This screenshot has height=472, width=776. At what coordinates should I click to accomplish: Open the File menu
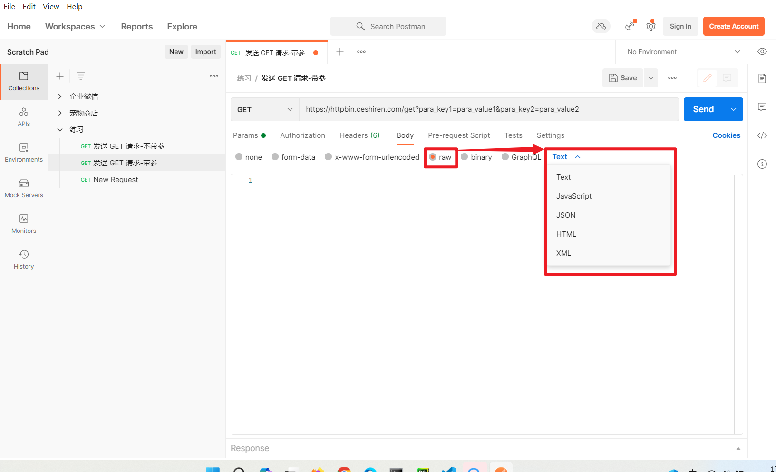pyautogui.click(x=10, y=6)
